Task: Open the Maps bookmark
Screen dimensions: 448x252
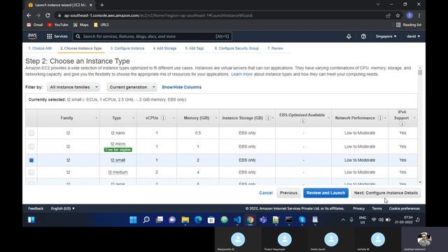Action: point(80,25)
